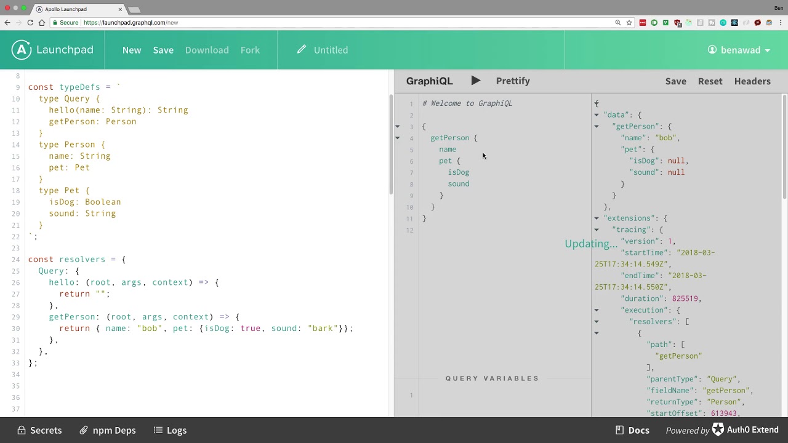Click "getPerson: Person" in the typeDefs code
Image resolution: width=788 pixels, height=443 pixels.
[x=92, y=122]
